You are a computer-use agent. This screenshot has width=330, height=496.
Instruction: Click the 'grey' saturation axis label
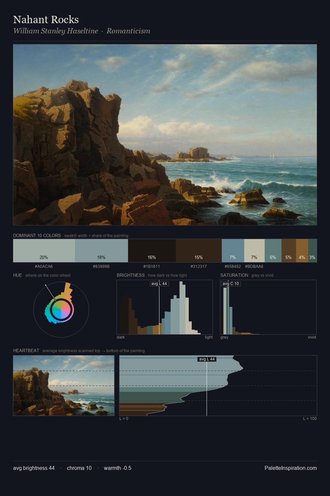(224, 337)
